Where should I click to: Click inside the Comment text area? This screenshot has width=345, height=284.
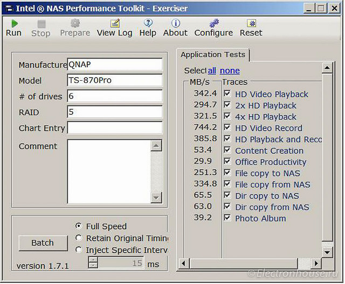[x=109, y=172]
